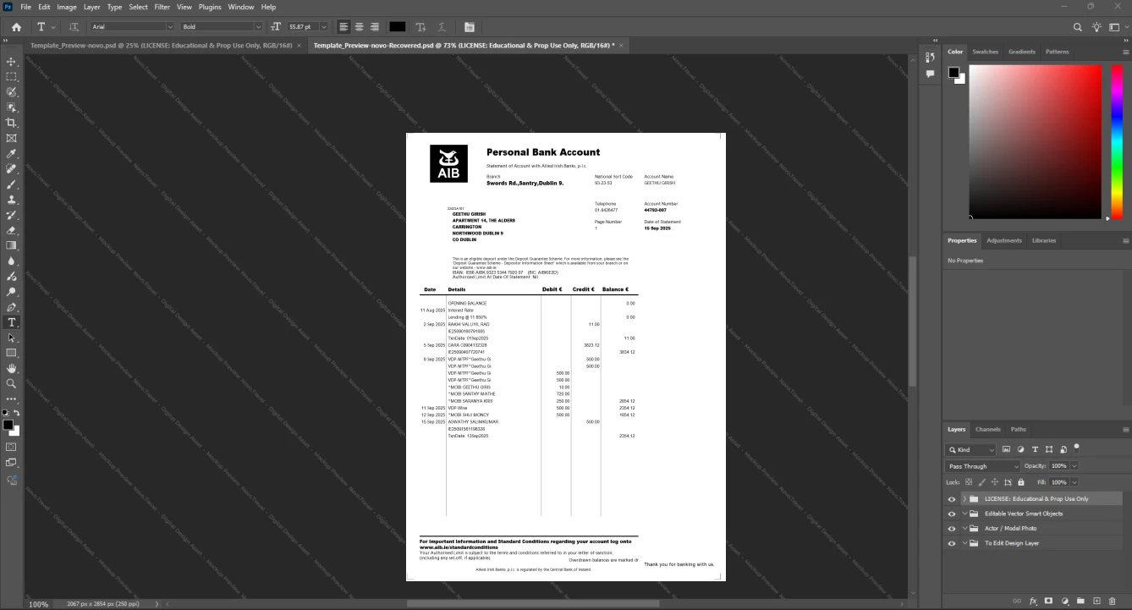Toggle layer filtering switch on or off
Screen dimensions: 1132x610
coord(1076,448)
